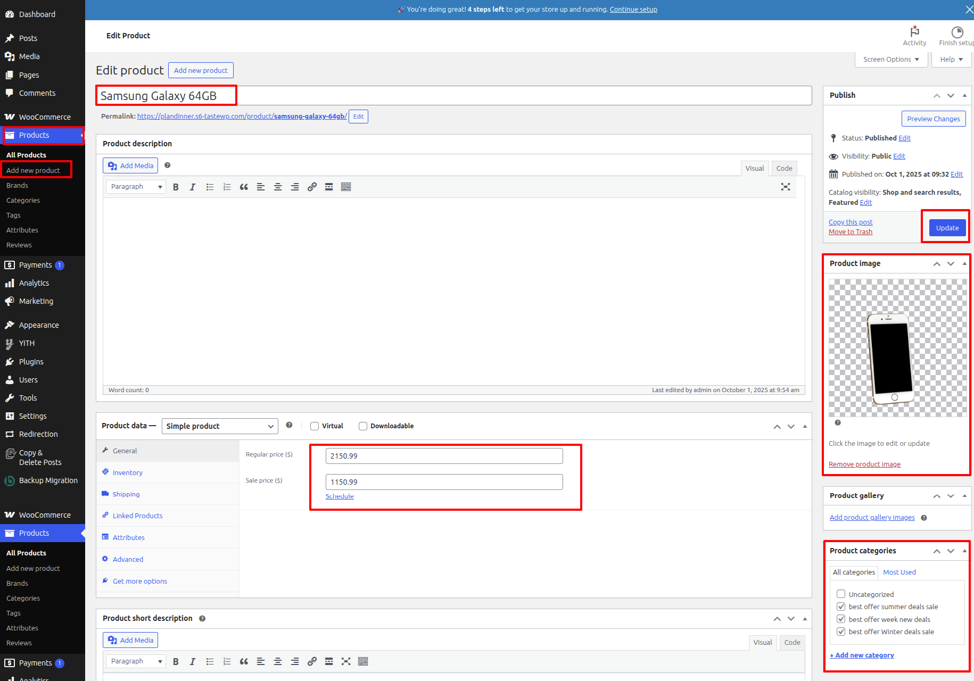974x681 pixels.
Task: Open the Simple product type dropdown
Action: (220, 426)
